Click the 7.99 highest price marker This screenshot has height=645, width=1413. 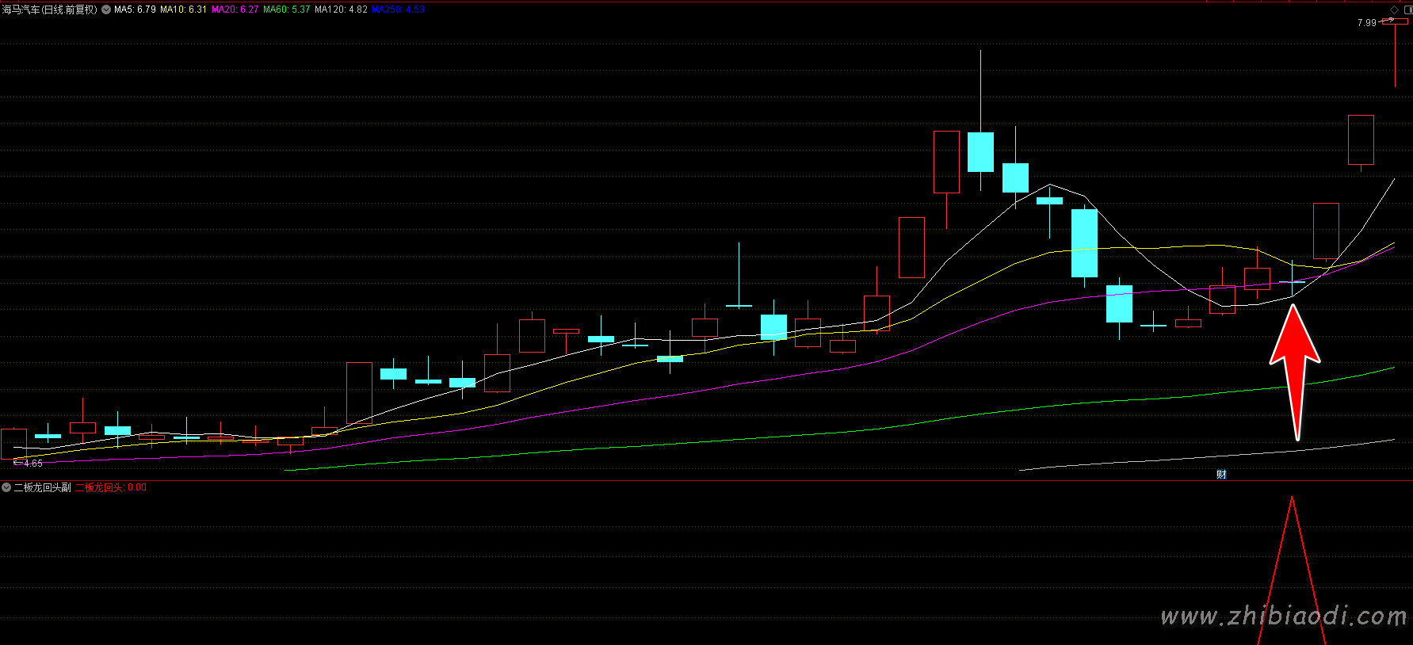(x=1366, y=23)
